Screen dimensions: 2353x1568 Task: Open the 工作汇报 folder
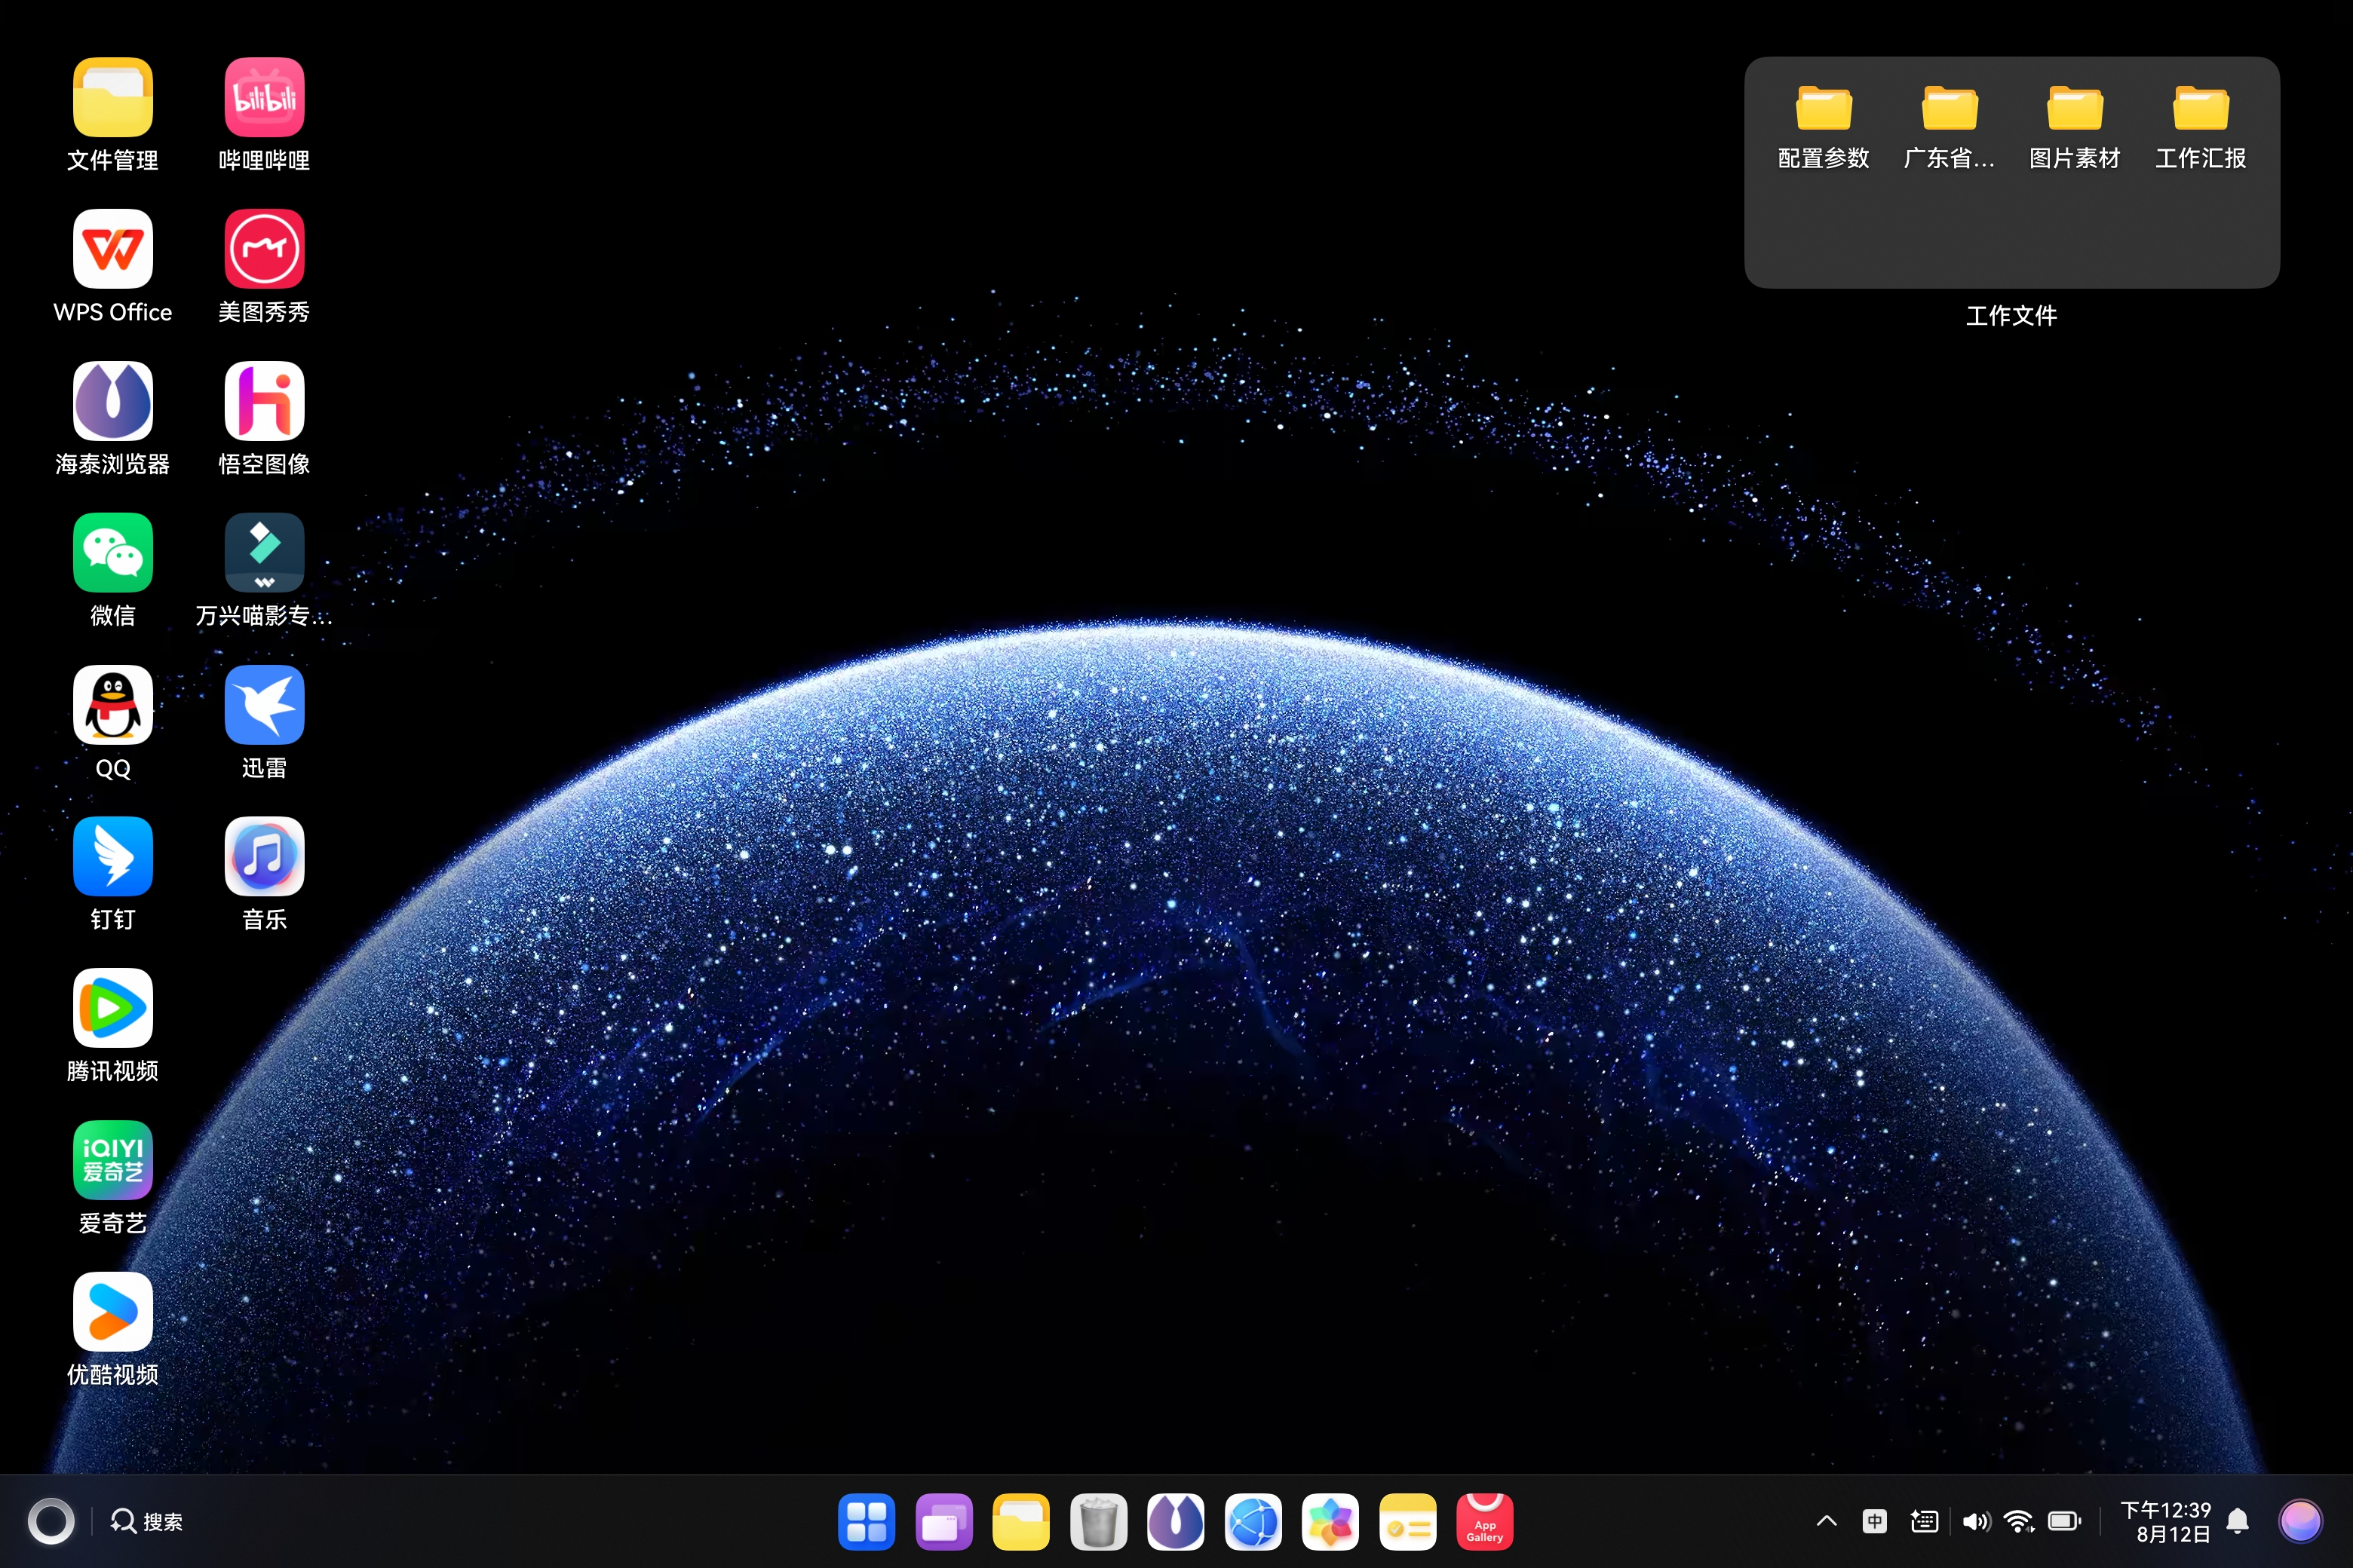click(x=2201, y=108)
